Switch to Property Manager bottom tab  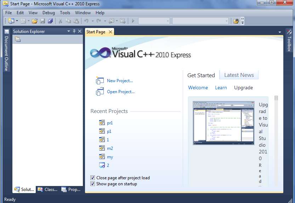tap(71, 190)
